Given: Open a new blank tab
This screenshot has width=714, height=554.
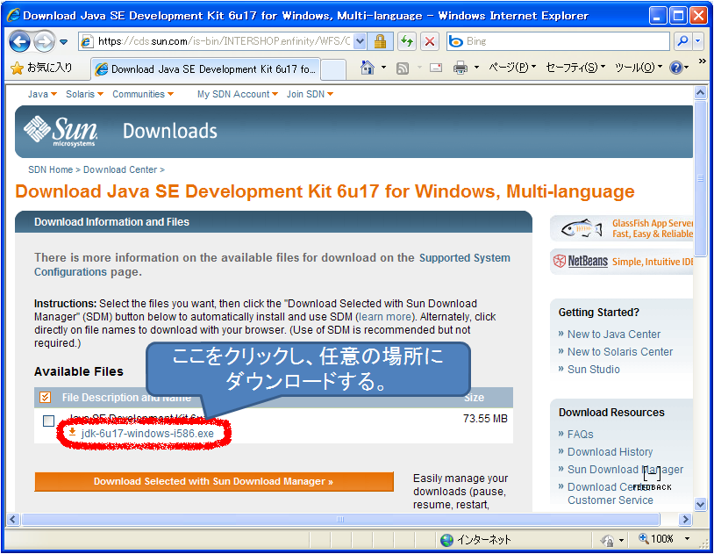Looking at the screenshot, I should 333,69.
